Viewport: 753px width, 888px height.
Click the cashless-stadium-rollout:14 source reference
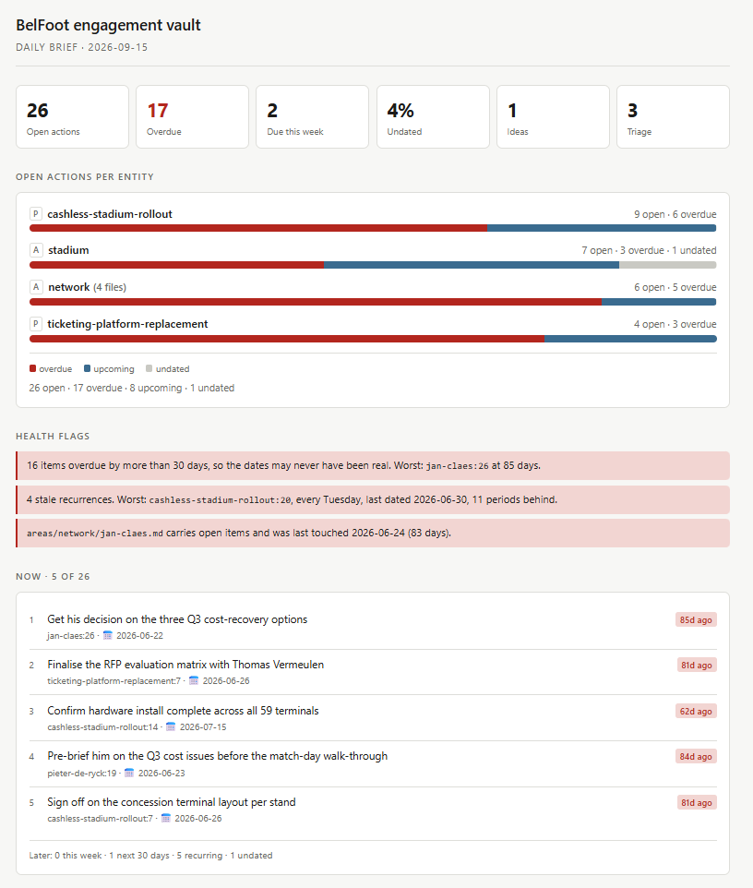click(102, 726)
